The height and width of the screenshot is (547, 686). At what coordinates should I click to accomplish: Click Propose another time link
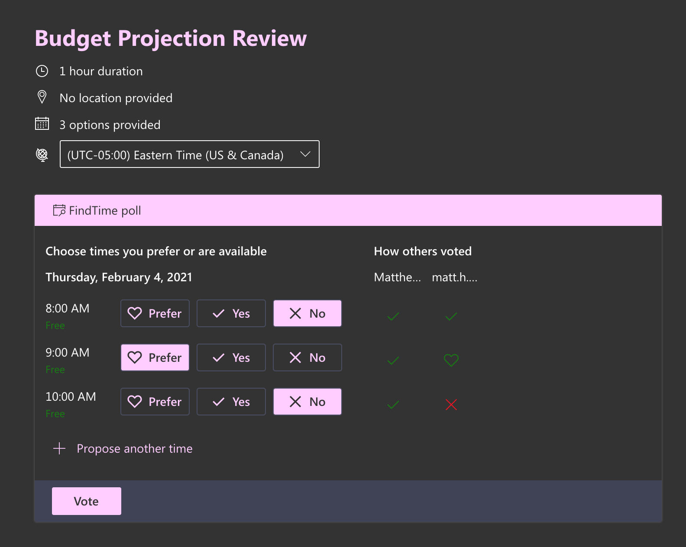click(x=134, y=449)
